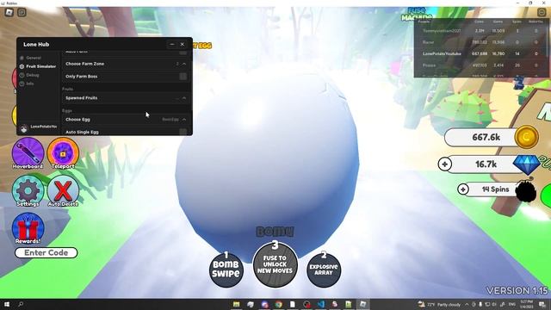Use the Explosive Array move button
The height and width of the screenshot is (310, 551).
[324, 270]
